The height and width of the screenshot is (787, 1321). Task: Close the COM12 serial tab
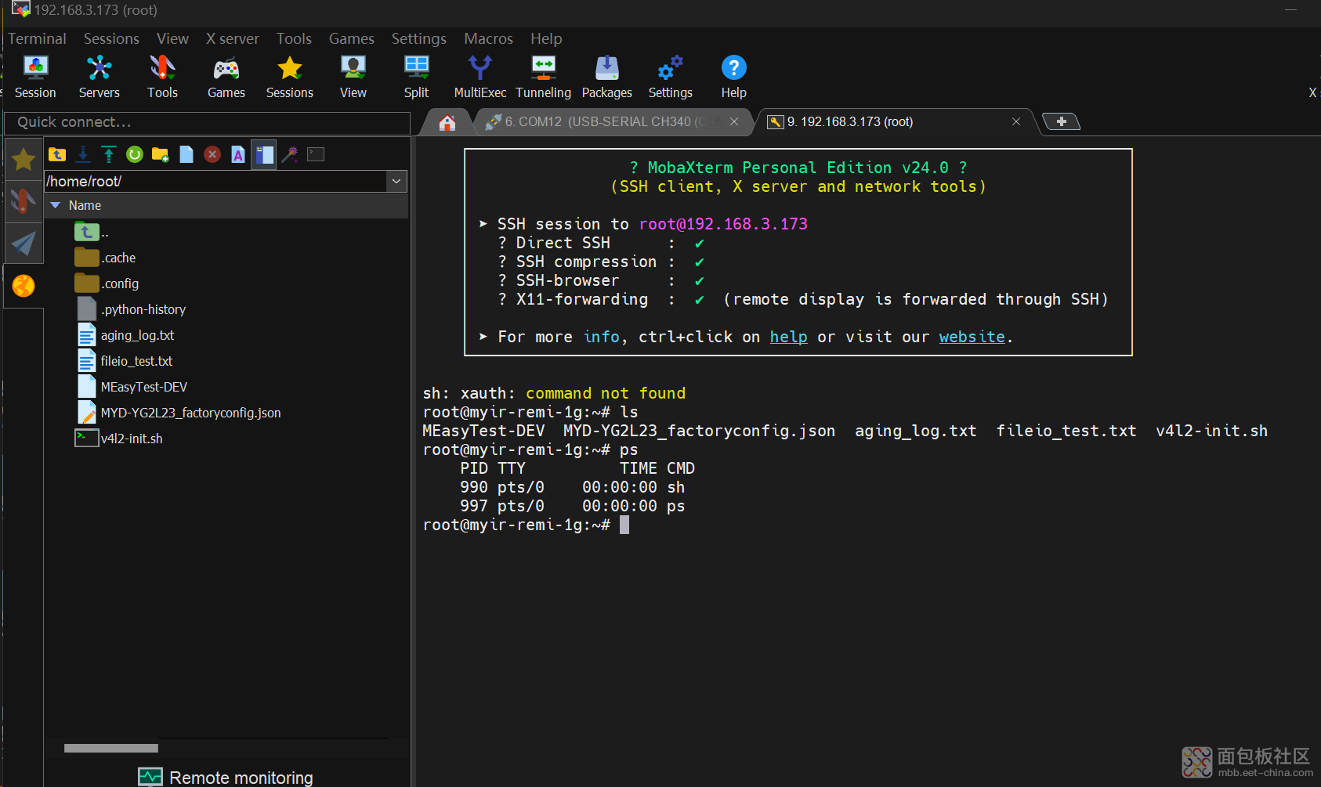pos(734,121)
